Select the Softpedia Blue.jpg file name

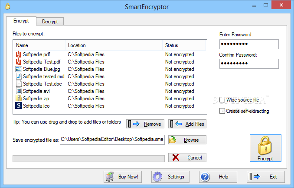point(42,69)
